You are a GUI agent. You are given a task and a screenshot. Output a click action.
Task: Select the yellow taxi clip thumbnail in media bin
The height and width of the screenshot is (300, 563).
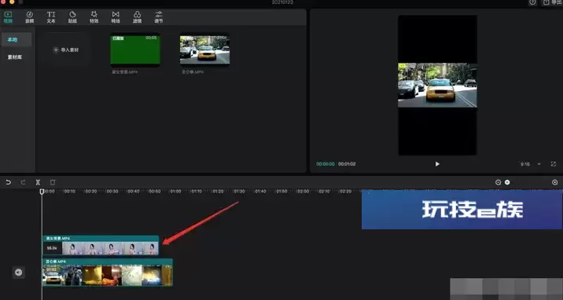[204, 49]
